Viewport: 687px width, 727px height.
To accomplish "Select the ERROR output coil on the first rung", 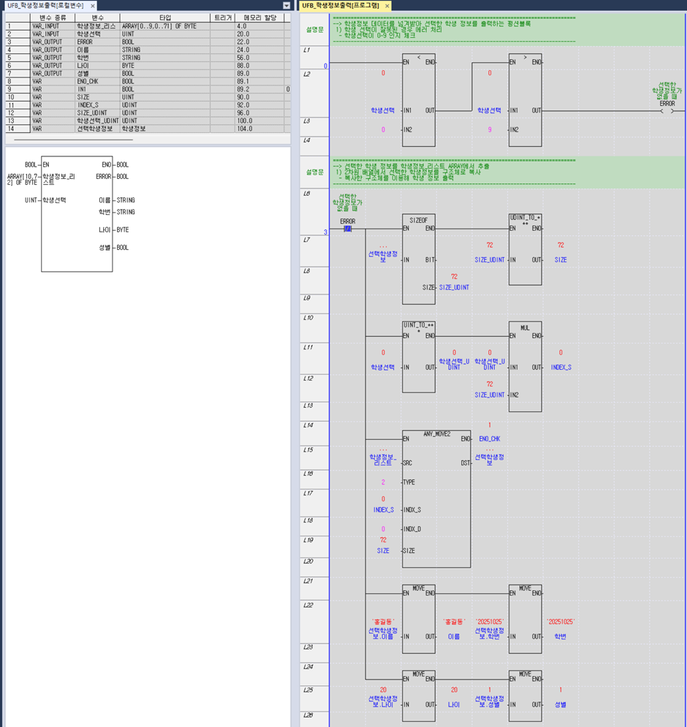I will click(x=667, y=111).
